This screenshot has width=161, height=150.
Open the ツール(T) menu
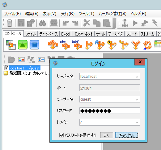pyautogui.click(x=87, y=14)
